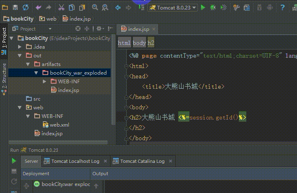This screenshot has width=297, height=193.
Task: Select the web breadcrumb in the navigation bar
Action: tap(48, 19)
